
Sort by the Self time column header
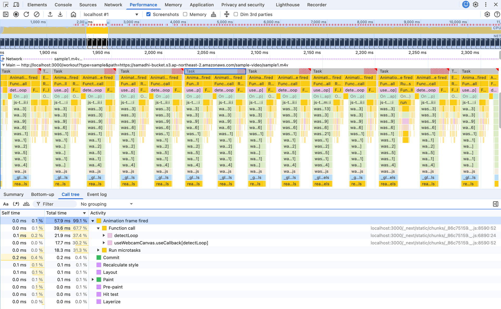pos(11,213)
